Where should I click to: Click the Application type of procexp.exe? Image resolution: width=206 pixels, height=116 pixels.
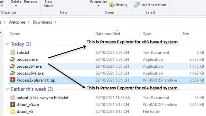[153, 59]
